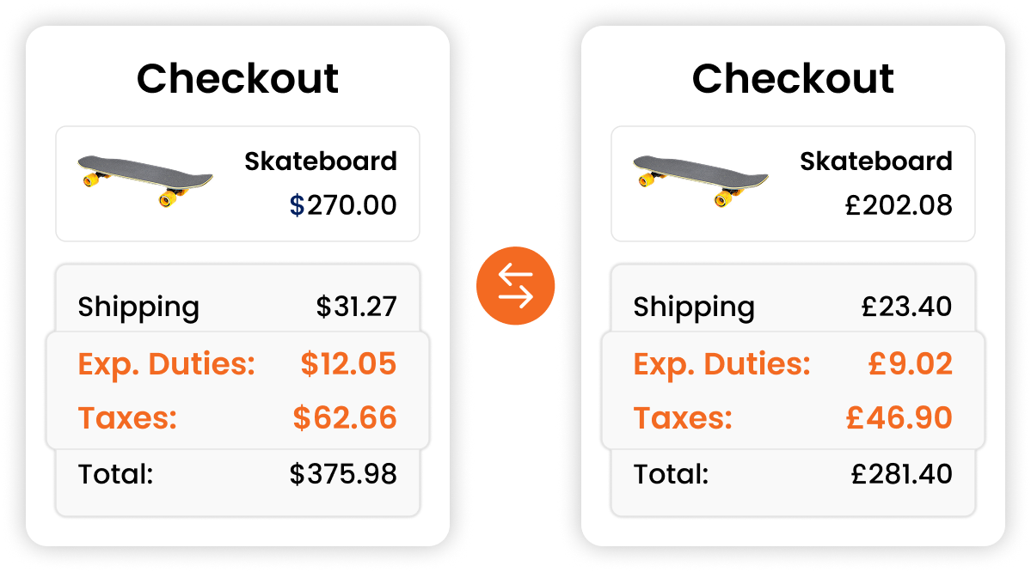Click the Skateboard product name in dollar card
The image size is (1031, 572).
coord(321,161)
